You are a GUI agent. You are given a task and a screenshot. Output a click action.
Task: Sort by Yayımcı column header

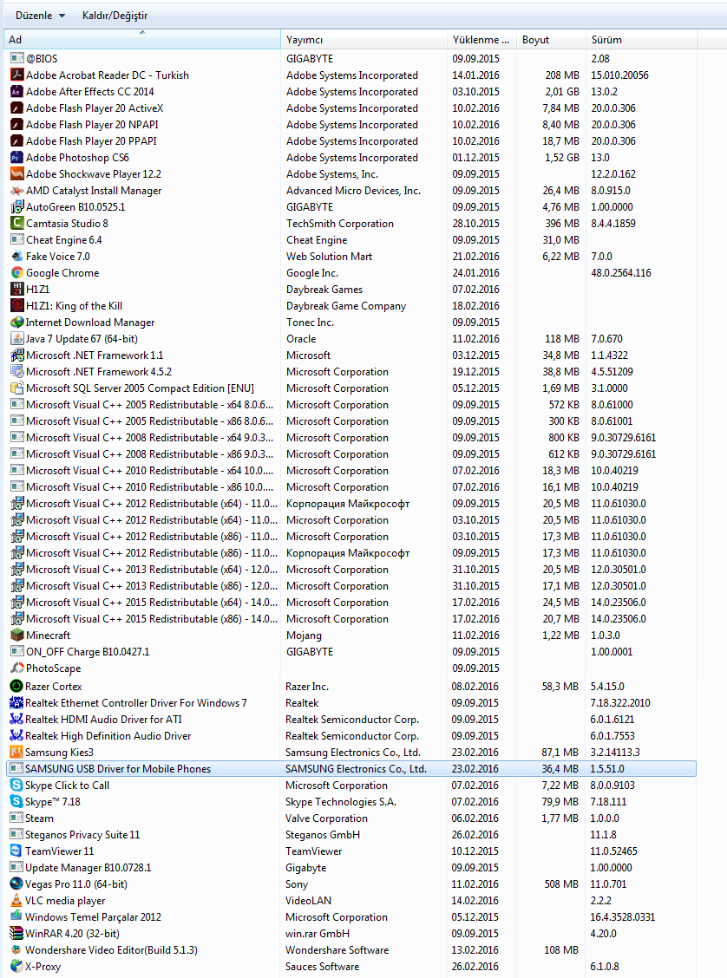[363, 39]
